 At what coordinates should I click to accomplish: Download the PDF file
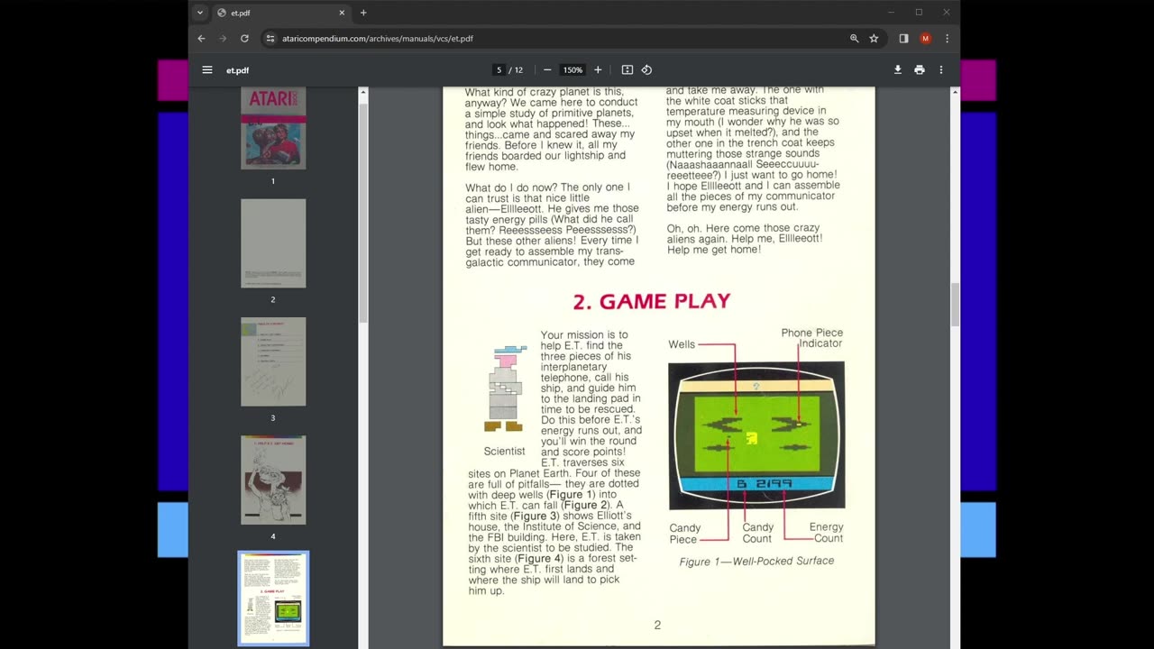pyautogui.click(x=898, y=69)
